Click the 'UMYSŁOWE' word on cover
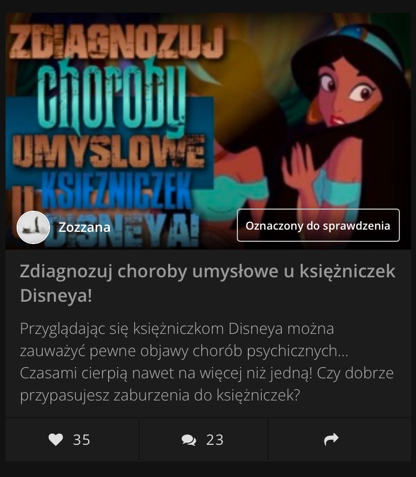The width and height of the screenshot is (416, 477). pos(109,151)
